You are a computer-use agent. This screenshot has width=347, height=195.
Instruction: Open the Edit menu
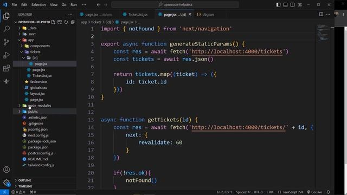[x=24, y=5]
